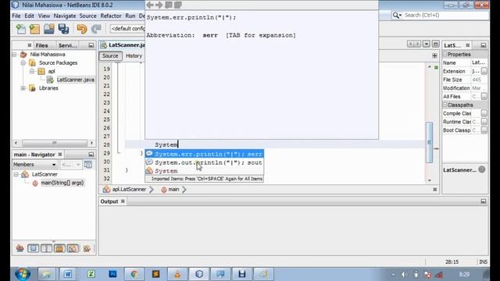Collapse the apl package node
Image resolution: width=500 pixels, height=281 pixels.
[31, 71]
